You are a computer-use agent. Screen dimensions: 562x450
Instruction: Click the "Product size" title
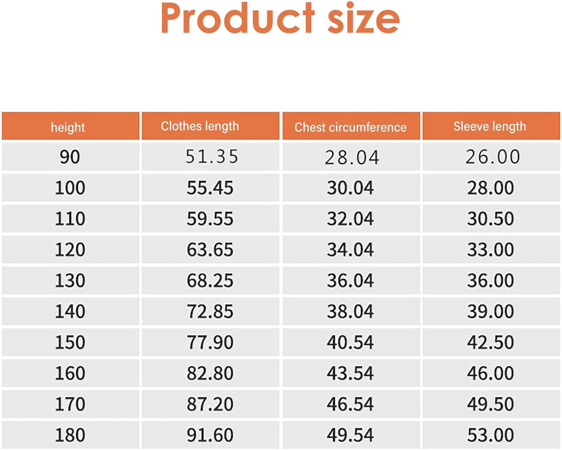pyautogui.click(x=280, y=18)
